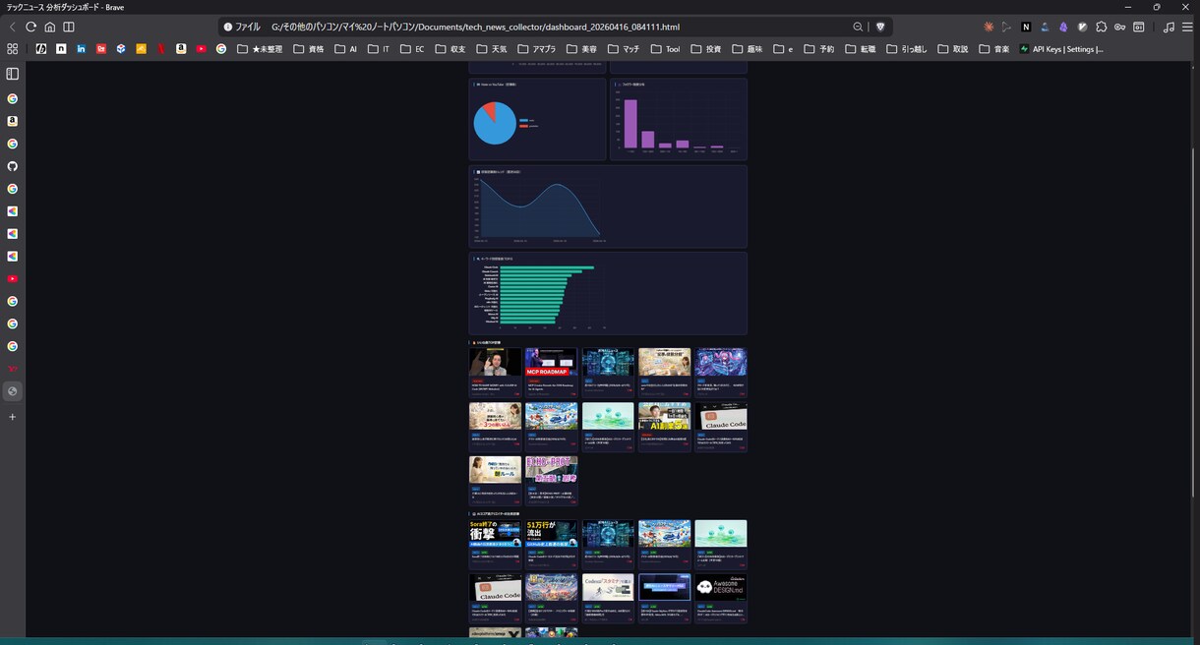This screenshot has height=645, width=1200.
Task: Open the 引っ越し bookmarks folder
Action: [x=907, y=48]
